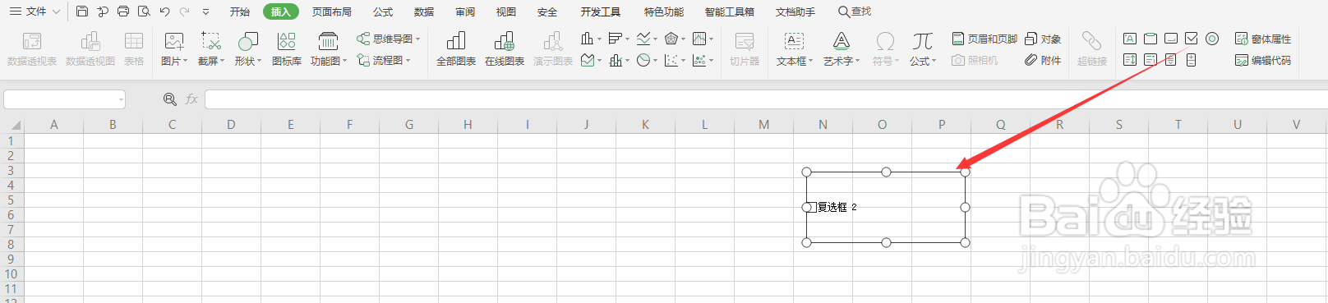Click the fx insert function icon
Viewport: 1328px width, 303px height.
191,99
